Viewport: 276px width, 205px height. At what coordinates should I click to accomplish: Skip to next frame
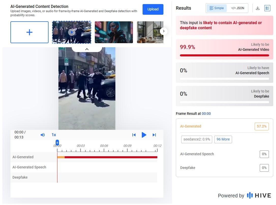(154, 135)
